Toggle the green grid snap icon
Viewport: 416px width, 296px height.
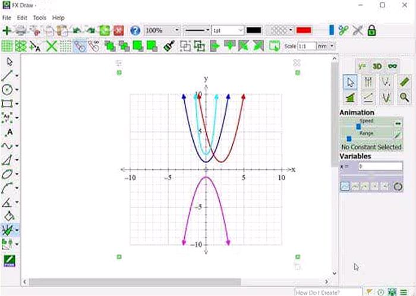point(7,46)
